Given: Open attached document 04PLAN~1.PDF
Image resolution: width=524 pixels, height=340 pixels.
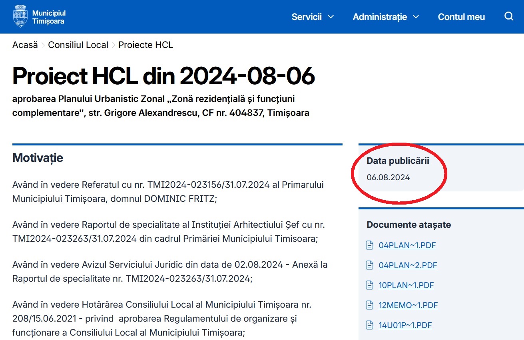Looking at the screenshot, I should (407, 245).
